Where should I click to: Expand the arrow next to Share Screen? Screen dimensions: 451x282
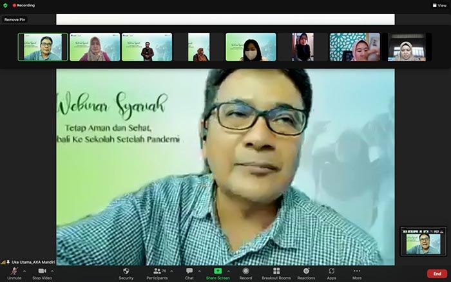pyautogui.click(x=229, y=271)
